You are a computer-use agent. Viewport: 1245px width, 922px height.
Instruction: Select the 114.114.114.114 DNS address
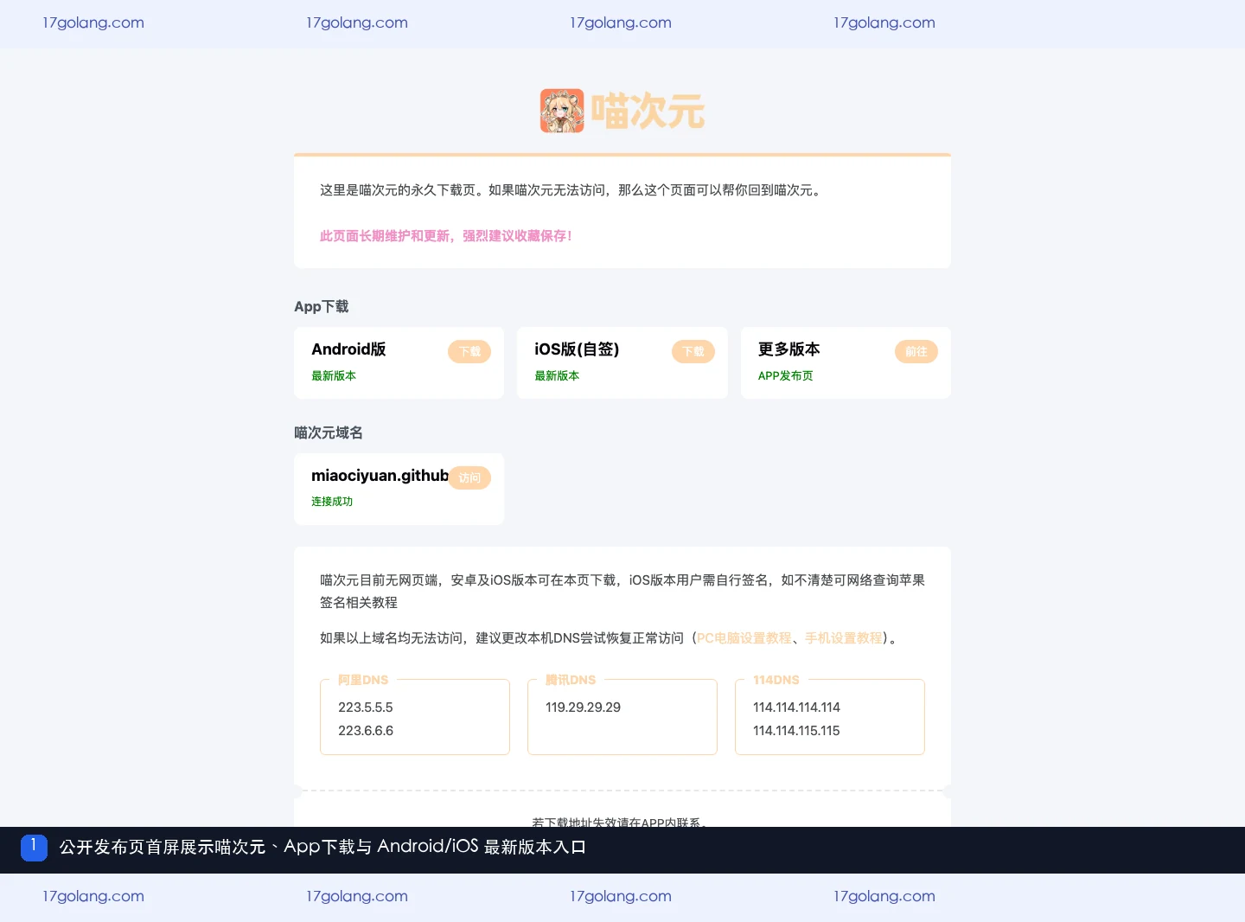(x=796, y=708)
